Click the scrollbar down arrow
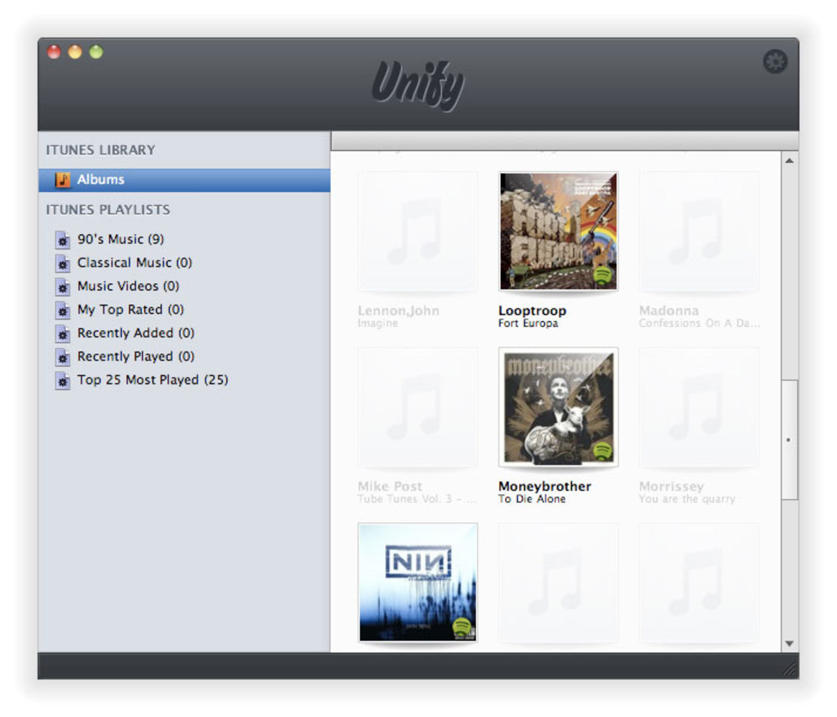837x717 pixels. tap(790, 643)
